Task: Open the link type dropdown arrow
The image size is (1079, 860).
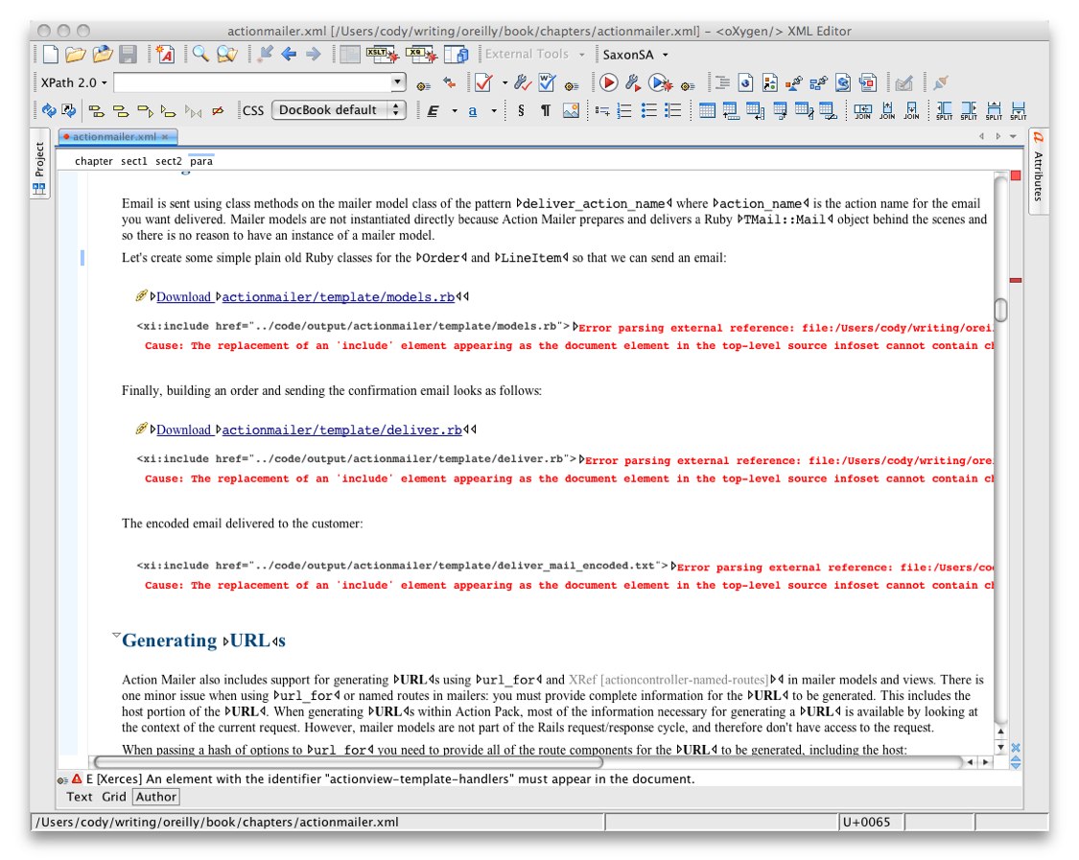Action: tap(493, 110)
